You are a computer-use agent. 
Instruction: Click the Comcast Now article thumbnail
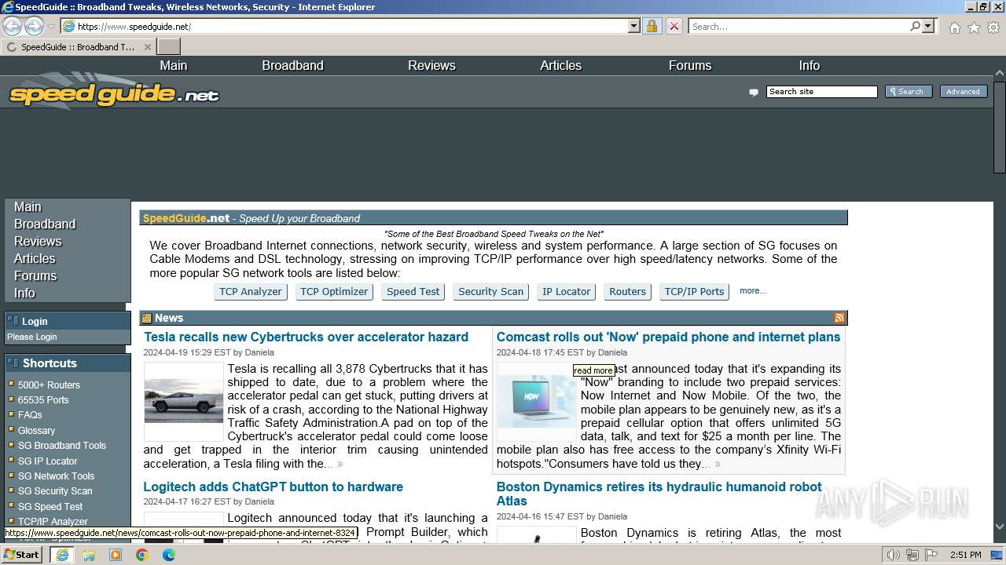tap(536, 402)
